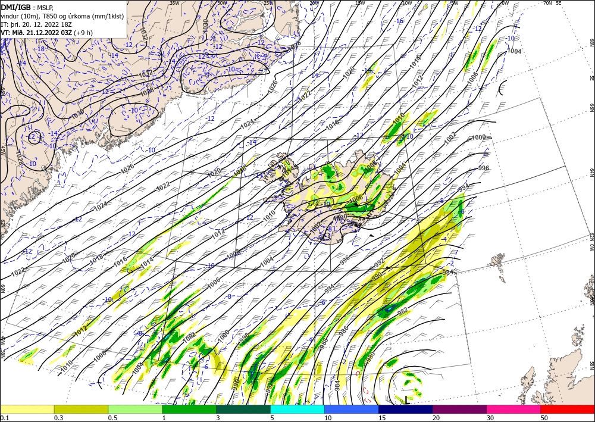Click the '988' isobar label
595x422 pixels.
(x=324, y=343)
